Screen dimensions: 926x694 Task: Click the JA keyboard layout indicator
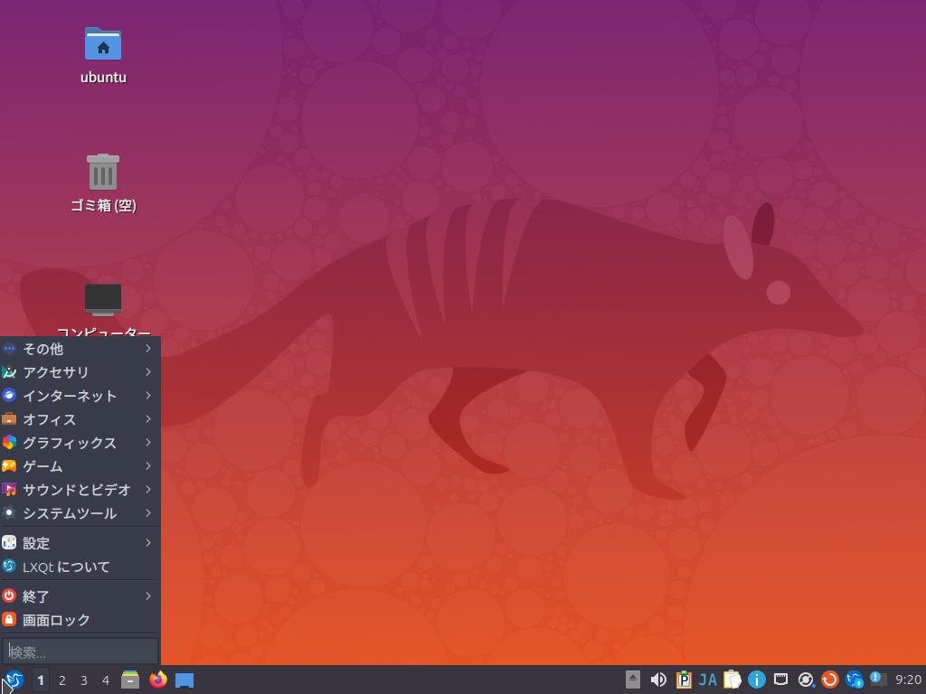tap(708, 680)
